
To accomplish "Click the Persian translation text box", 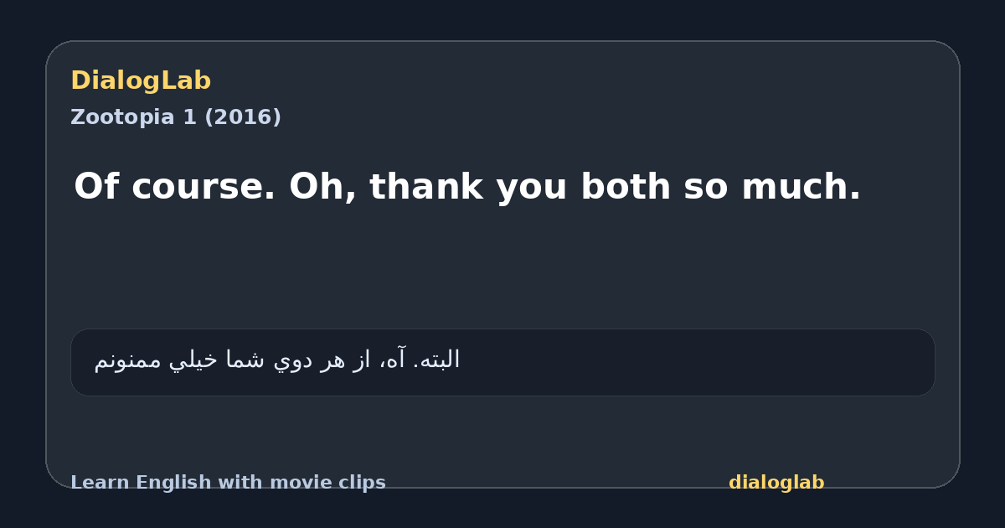I will click(x=502, y=362).
